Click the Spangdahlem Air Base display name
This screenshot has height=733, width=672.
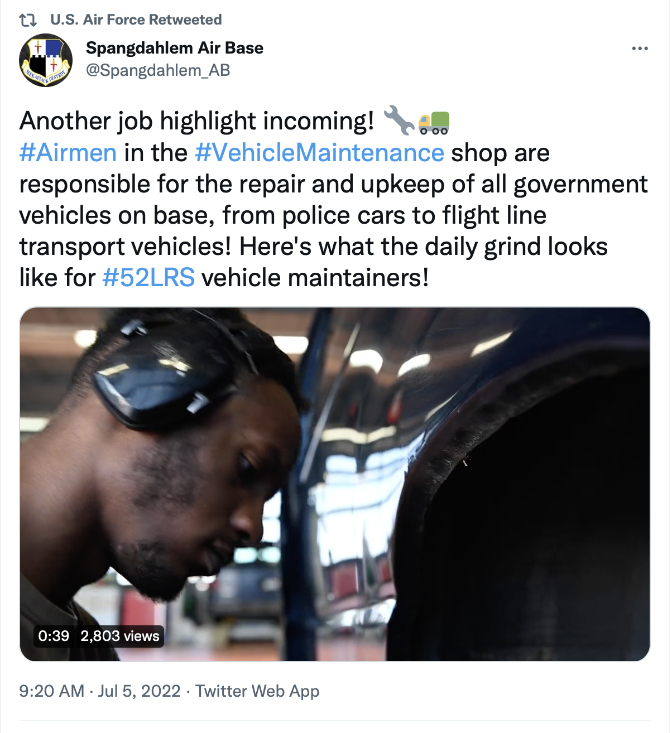tap(175, 48)
